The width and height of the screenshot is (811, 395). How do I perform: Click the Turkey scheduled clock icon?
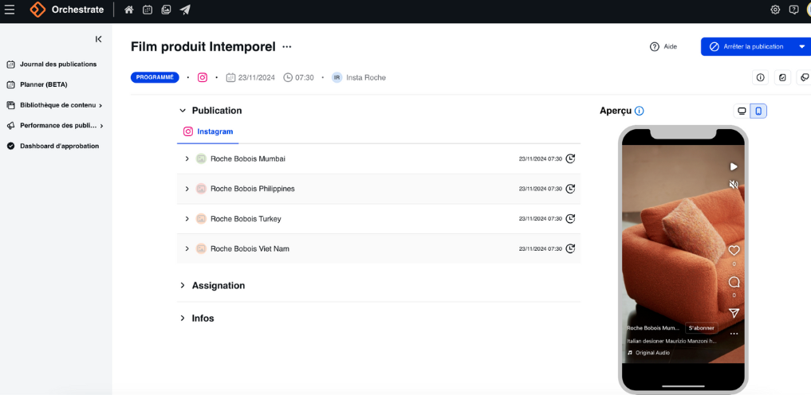[x=570, y=219]
